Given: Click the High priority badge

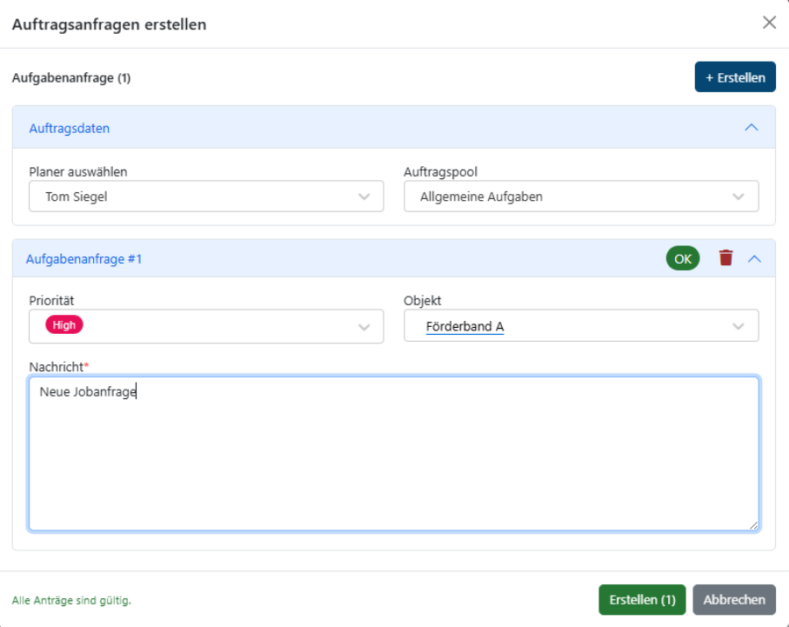Looking at the screenshot, I should click(64, 325).
